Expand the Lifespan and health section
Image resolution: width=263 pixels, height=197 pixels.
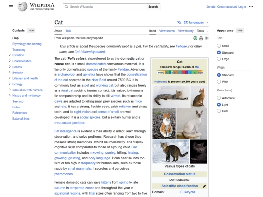[x=10, y=78]
